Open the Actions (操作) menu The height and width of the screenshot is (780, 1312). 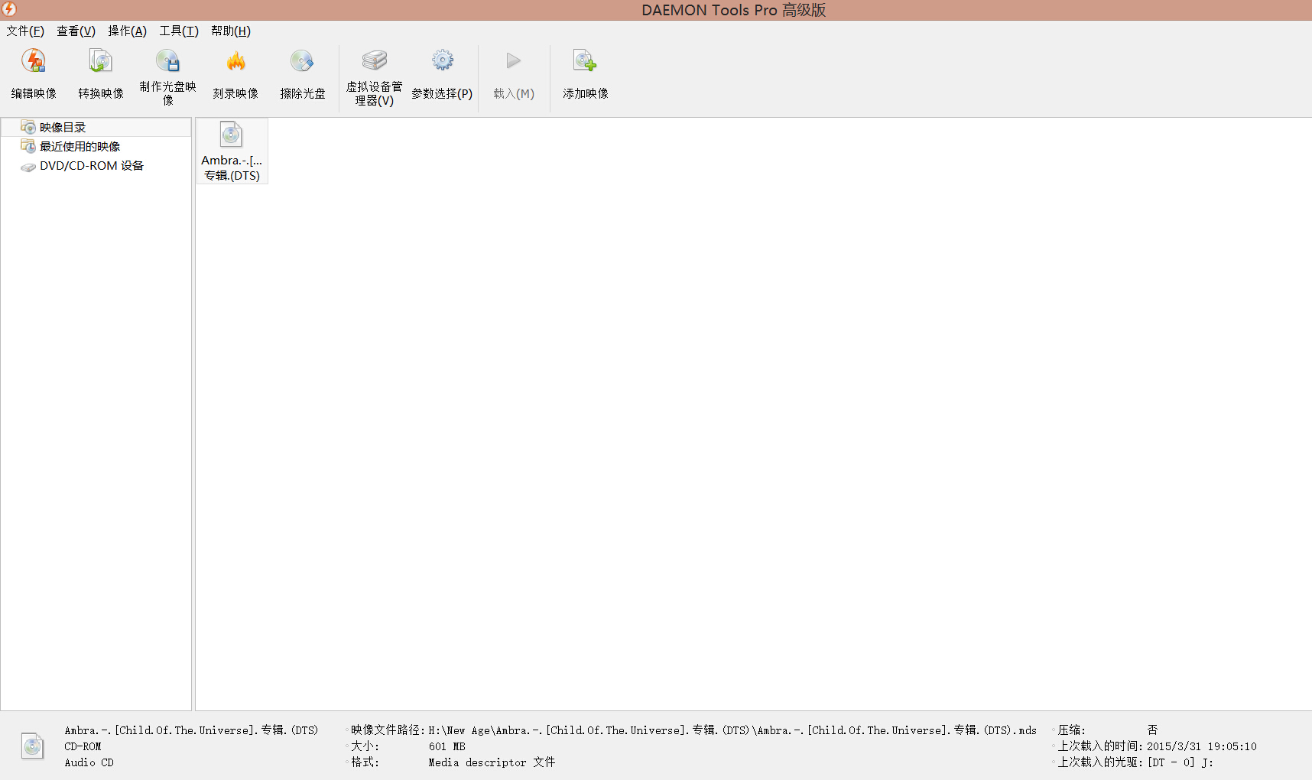127,31
